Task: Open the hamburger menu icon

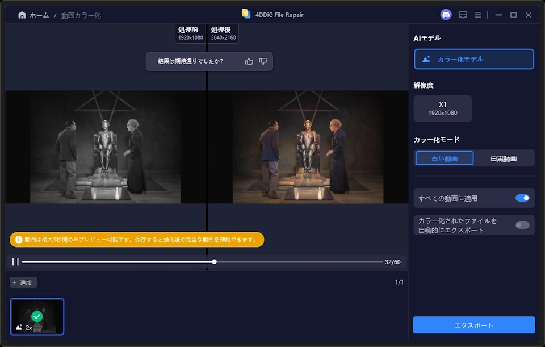Action: [478, 15]
